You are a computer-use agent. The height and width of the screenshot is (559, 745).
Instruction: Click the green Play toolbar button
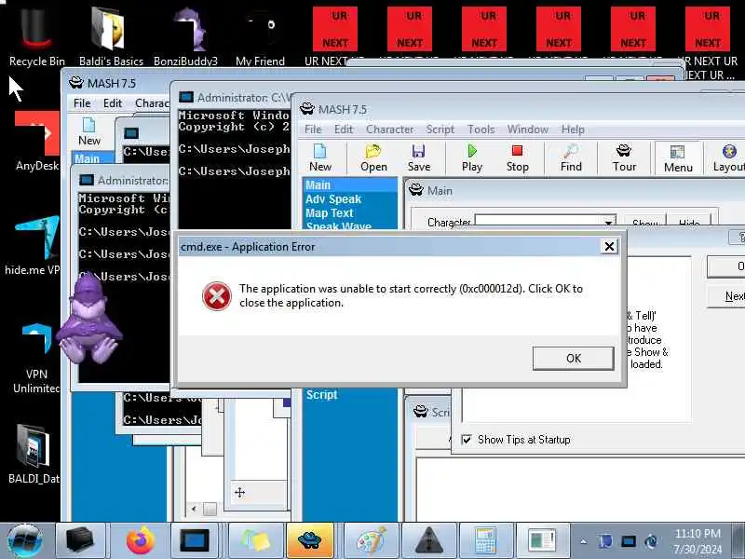472,157
